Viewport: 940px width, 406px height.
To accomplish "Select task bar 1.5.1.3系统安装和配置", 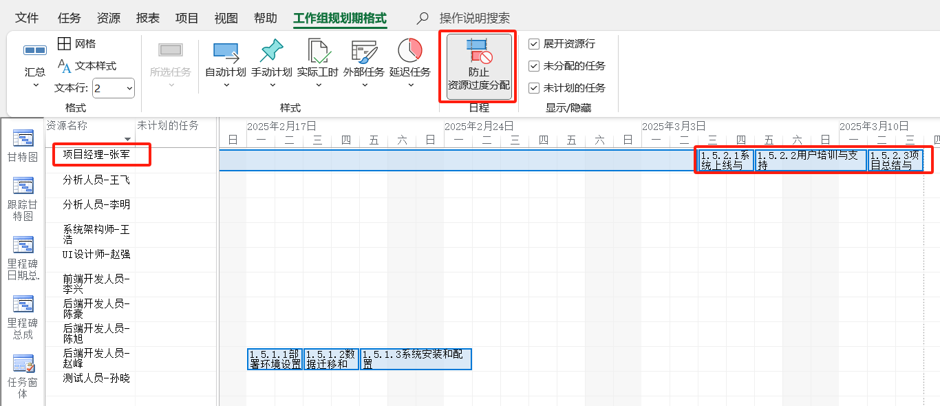I will pos(416,359).
